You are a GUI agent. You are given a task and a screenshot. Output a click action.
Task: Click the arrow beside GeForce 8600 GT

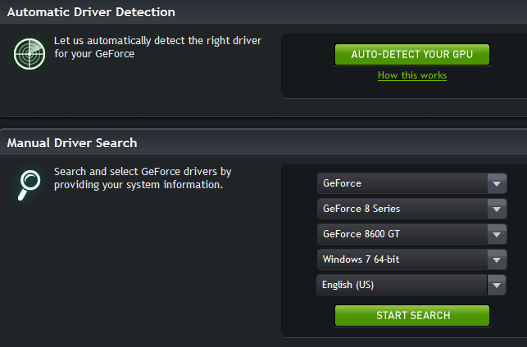click(x=497, y=234)
